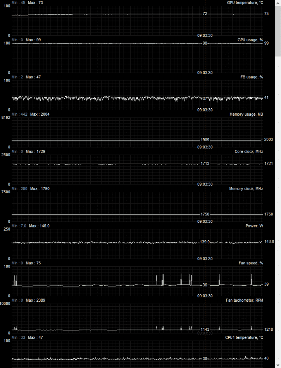Click current value 143.0 in Power graph
This screenshot has width=281, height=368.
269,241
